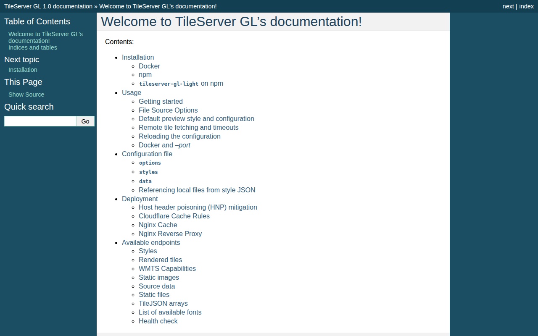The width and height of the screenshot is (538, 336).
Task: Click Show Source in sidebar
Action: tap(26, 94)
